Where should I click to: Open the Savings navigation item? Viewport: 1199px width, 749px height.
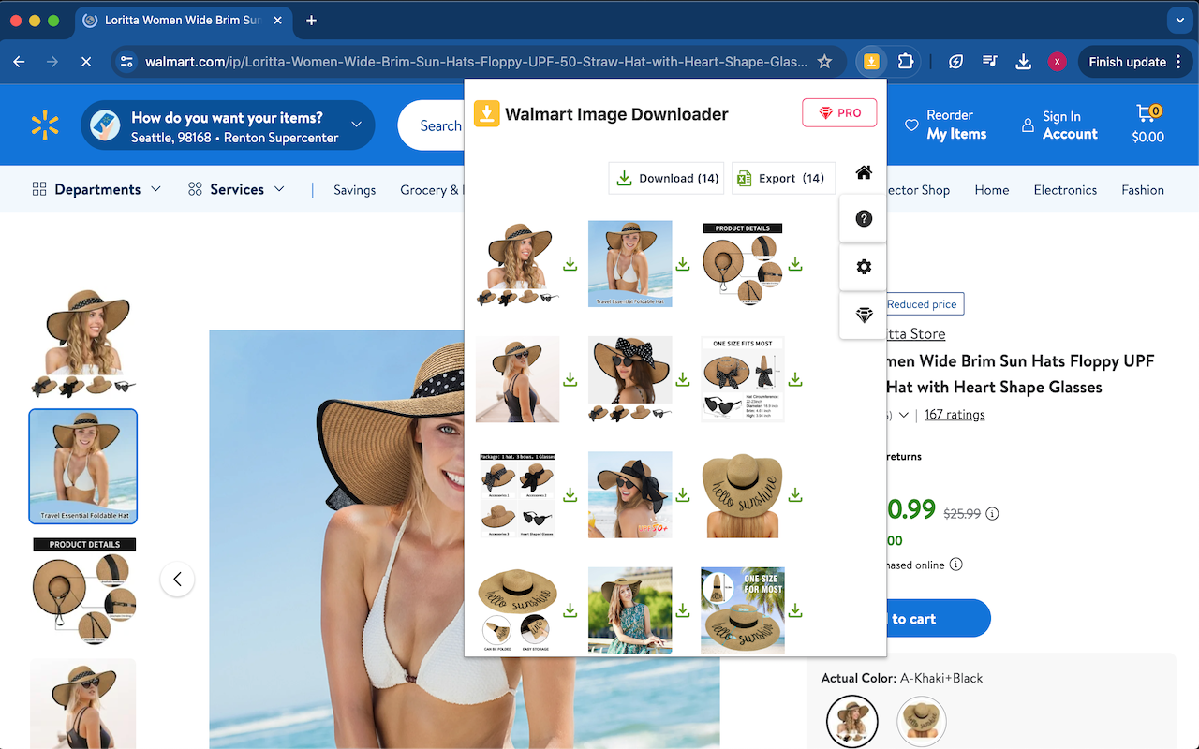coord(354,190)
